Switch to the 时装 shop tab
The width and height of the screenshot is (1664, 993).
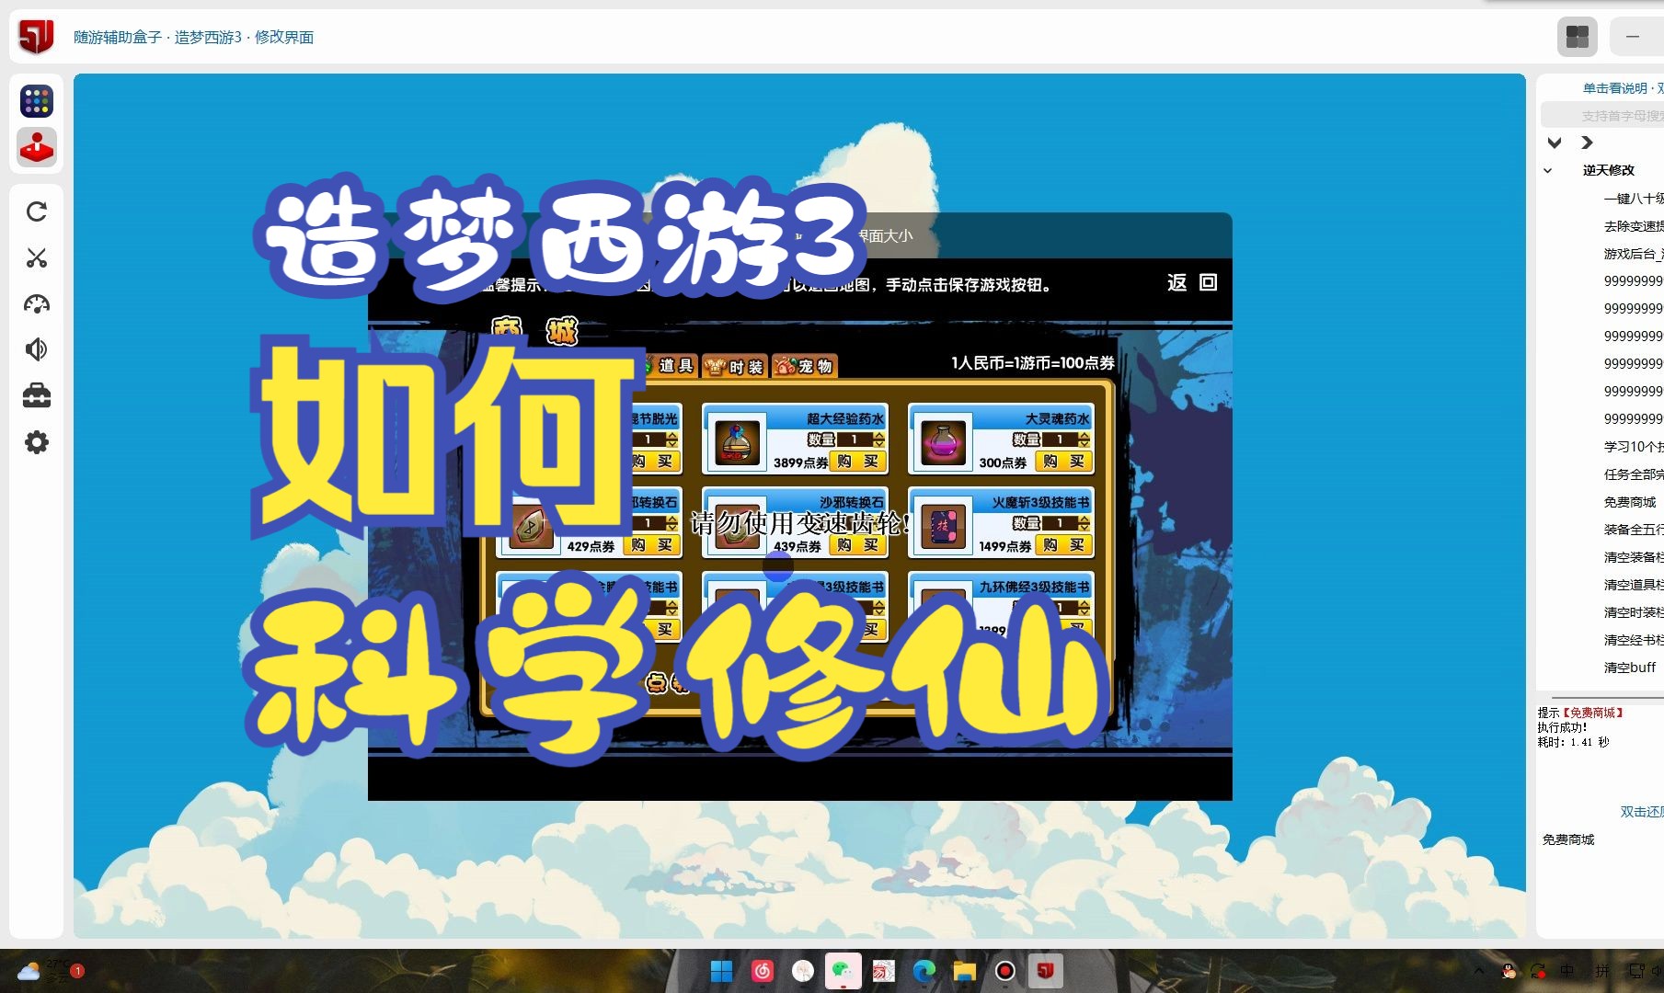[736, 365]
